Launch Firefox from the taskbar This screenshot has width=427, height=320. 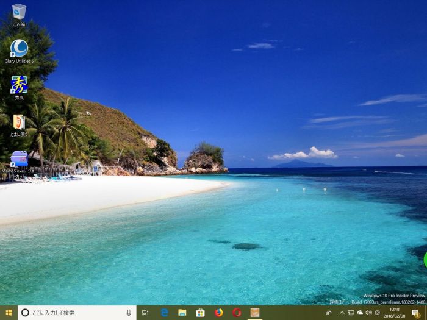pos(218,313)
